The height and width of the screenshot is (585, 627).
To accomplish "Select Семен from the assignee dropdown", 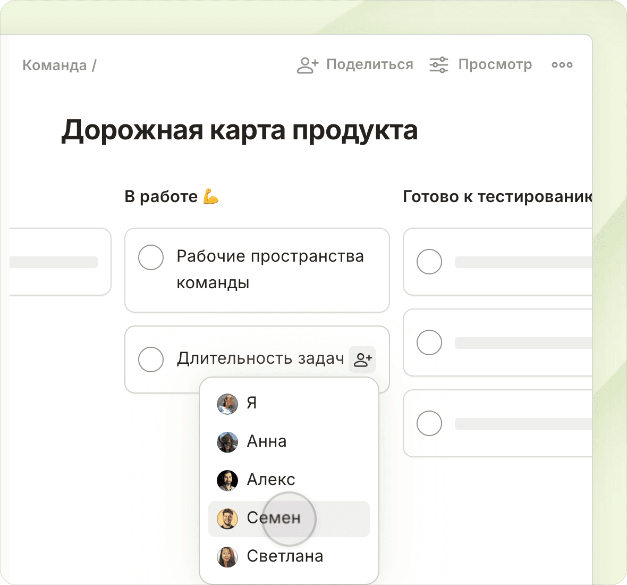I will click(x=274, y=519).
